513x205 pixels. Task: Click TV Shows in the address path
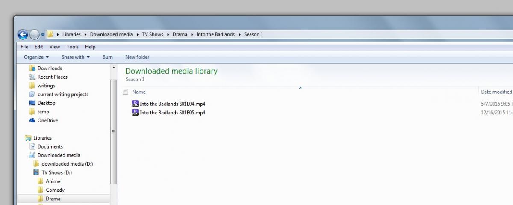[153, 34]
